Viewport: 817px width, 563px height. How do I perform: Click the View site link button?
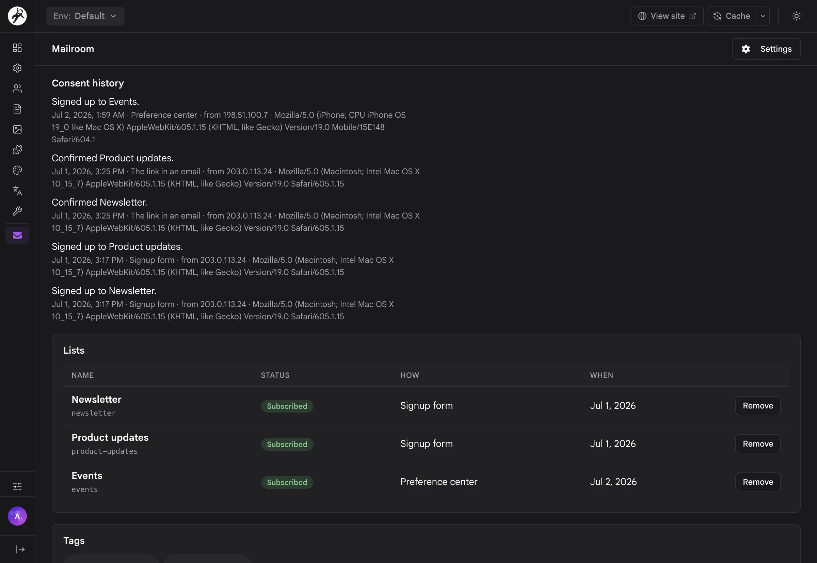(667, 16)
